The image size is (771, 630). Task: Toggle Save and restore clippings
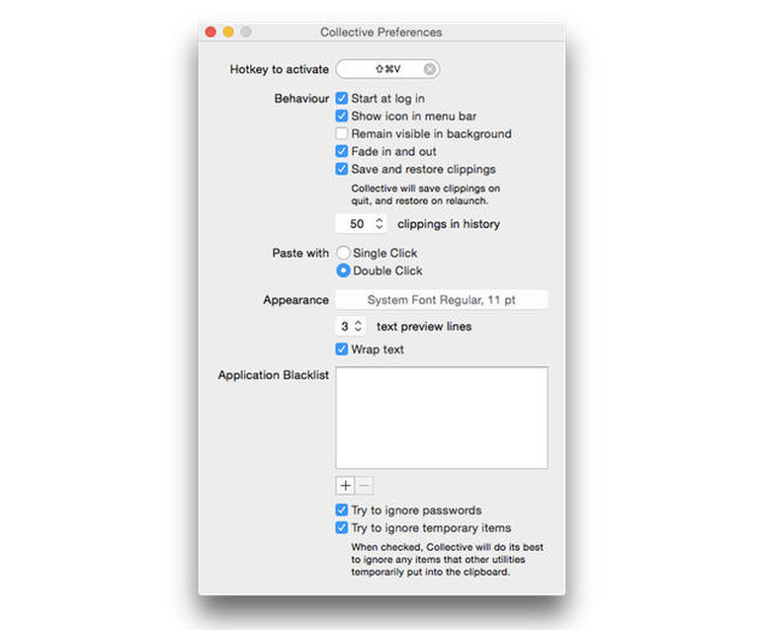[342, 170]
